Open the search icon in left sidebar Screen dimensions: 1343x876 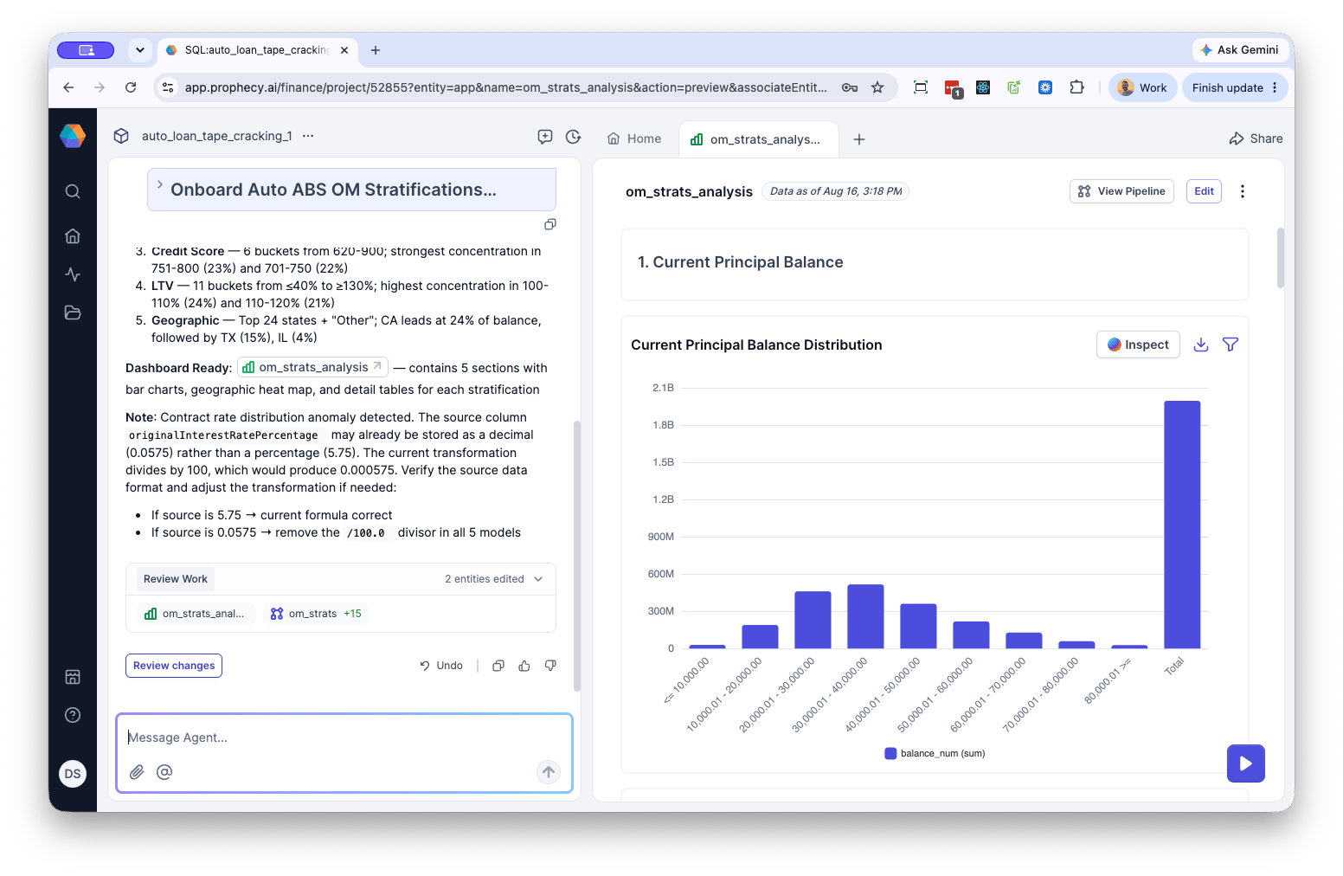pyautogui.click(x=73, y=191)
